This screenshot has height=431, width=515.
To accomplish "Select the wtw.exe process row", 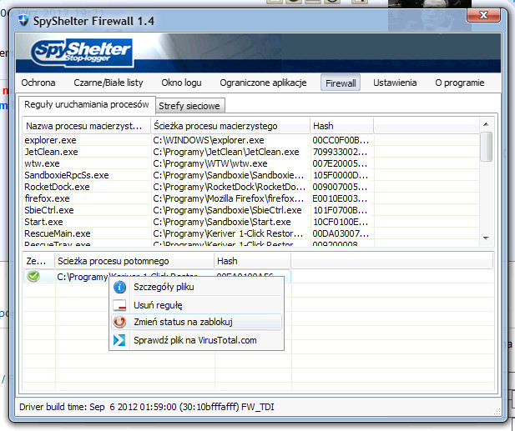I will [251, 163].
